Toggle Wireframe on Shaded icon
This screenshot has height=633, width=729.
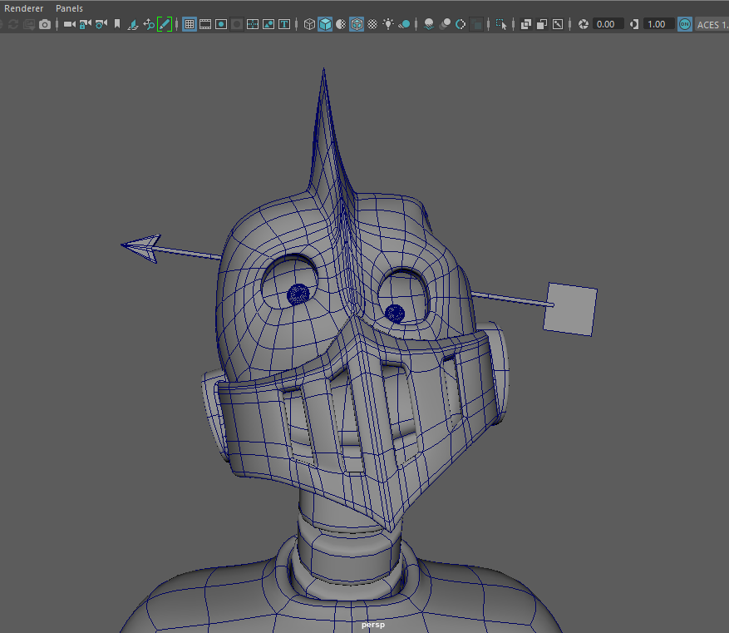click(357, 24)
